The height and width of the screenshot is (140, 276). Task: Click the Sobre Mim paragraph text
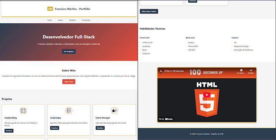tap(69, 76)
